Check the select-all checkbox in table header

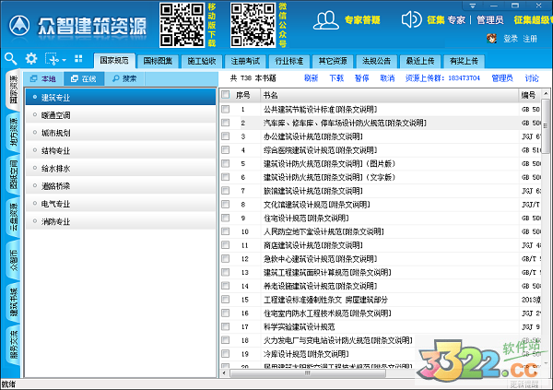[227, 95]
